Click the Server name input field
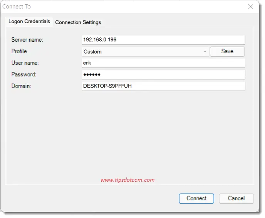Viewport: 265px width, 218px height. pos(163,40)
